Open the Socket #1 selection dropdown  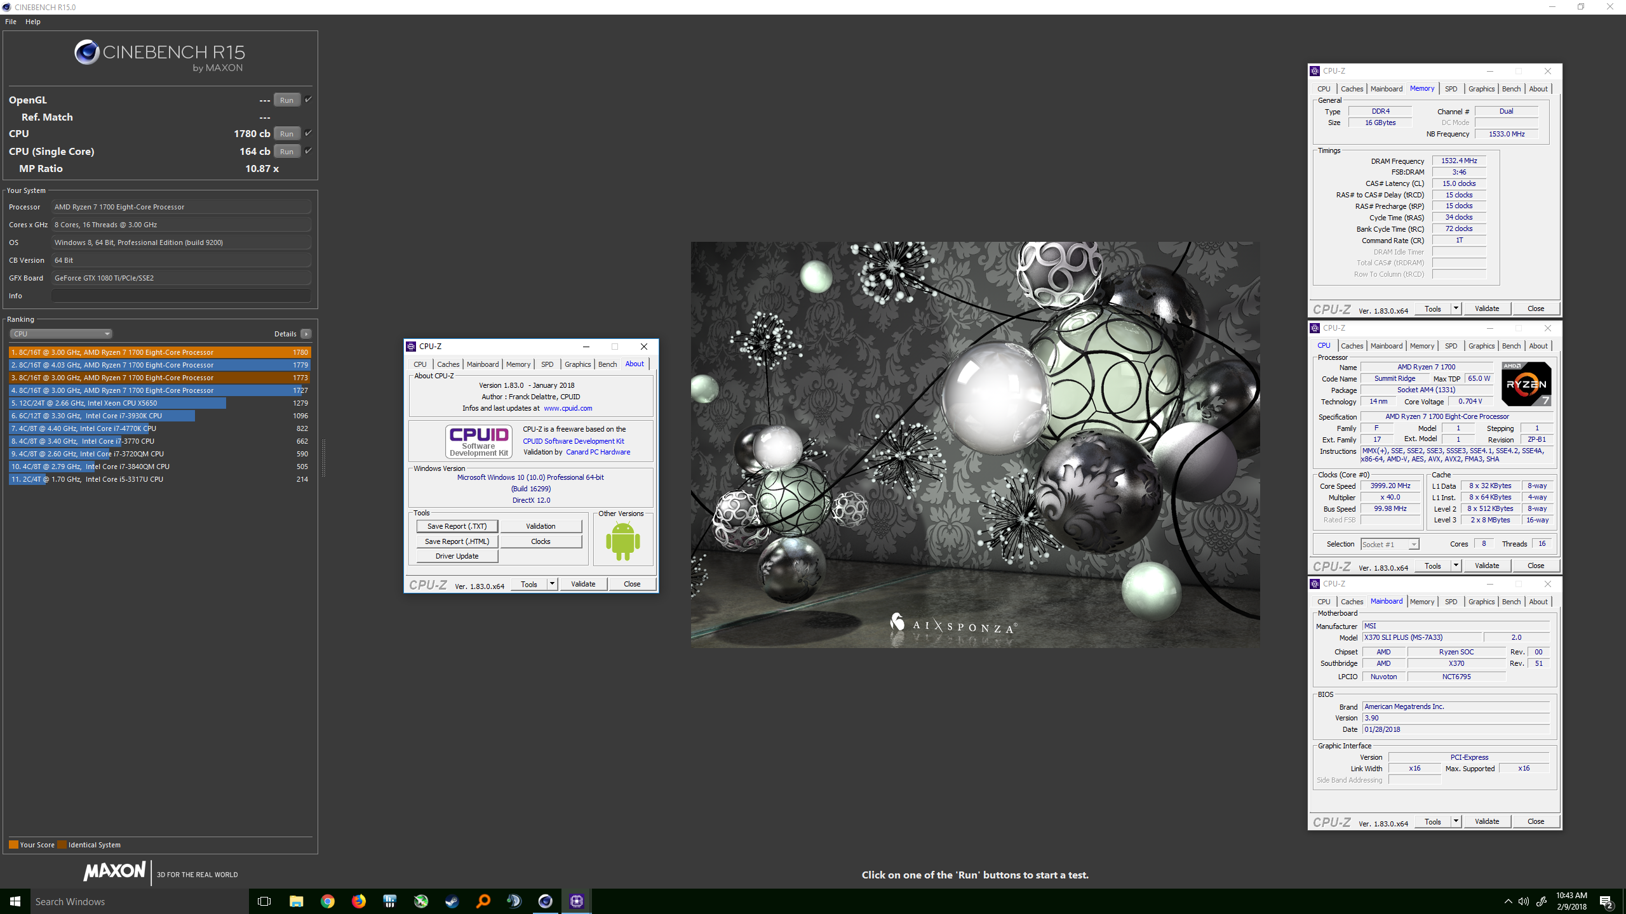coord(1390,545)
